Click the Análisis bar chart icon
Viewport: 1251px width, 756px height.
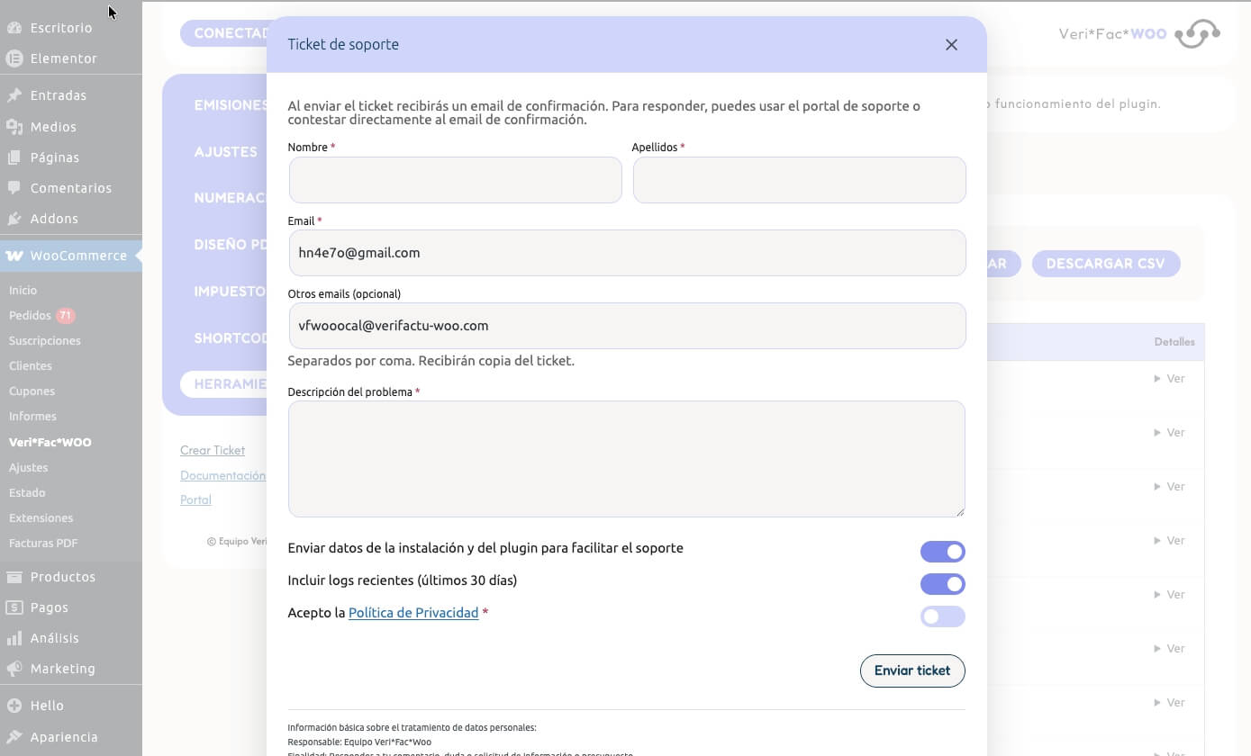14,638
